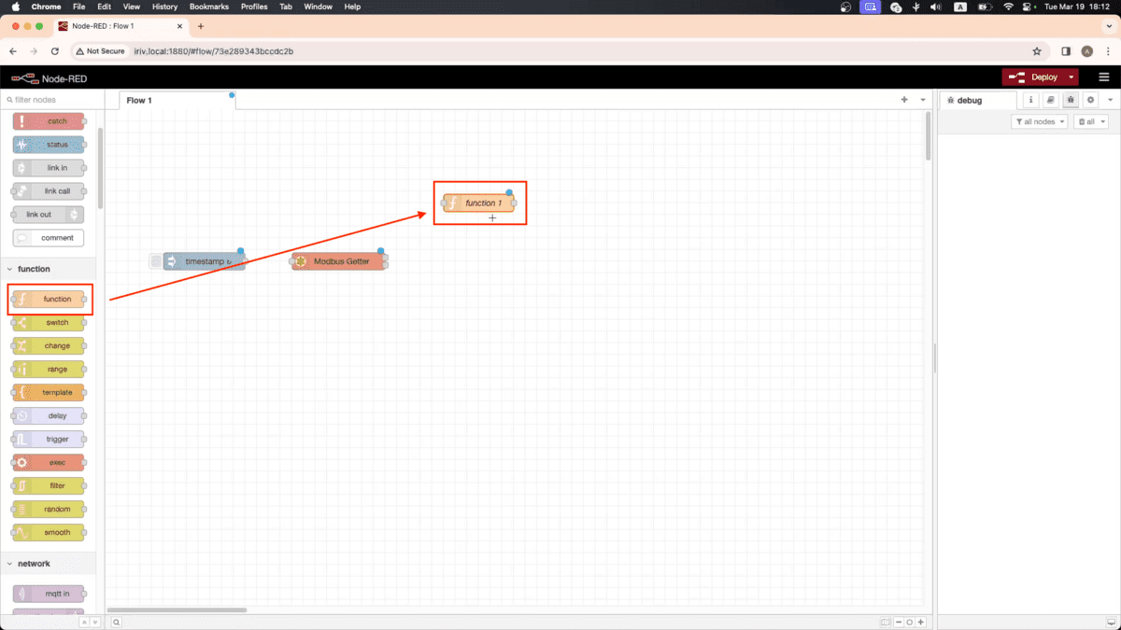Click the debug bug icon tab
Viewport: 1121px width, 630px height.
1071,100
